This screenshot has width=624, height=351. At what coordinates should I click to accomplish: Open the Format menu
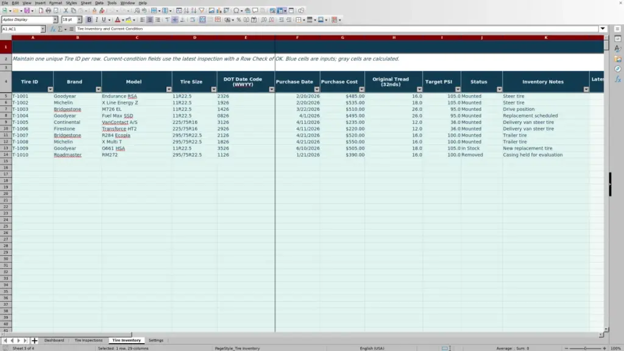[x=55, y=3]
